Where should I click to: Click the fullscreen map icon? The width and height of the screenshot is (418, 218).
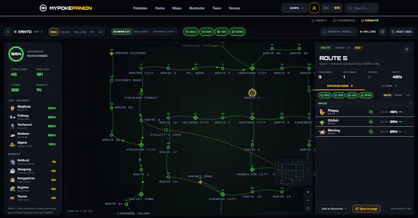(x=308, y=208)
